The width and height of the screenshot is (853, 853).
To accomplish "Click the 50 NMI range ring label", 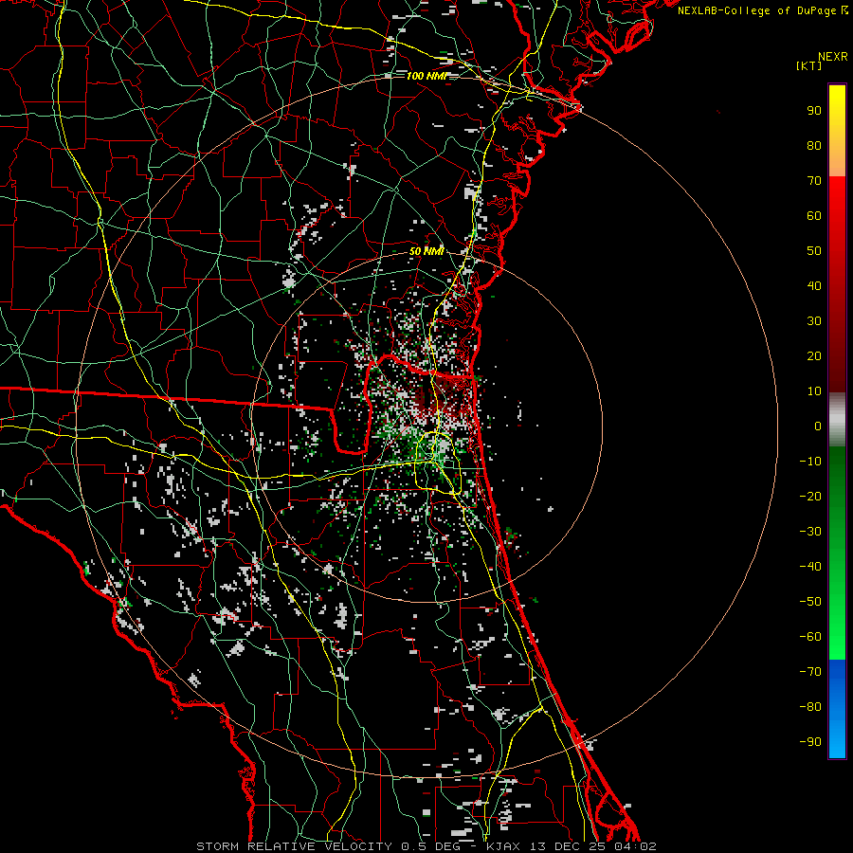I will point(426,251).
